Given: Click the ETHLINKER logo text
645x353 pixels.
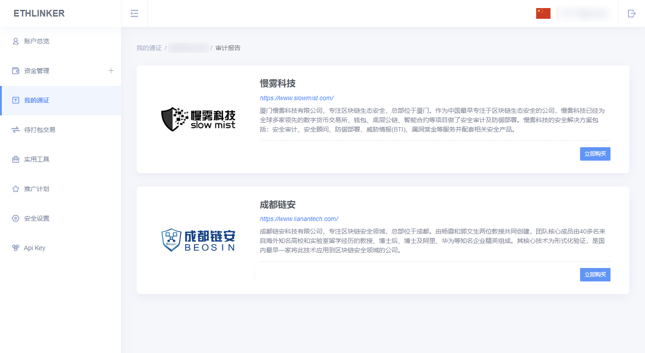Looking at the screenshot, I should point(39,13).
